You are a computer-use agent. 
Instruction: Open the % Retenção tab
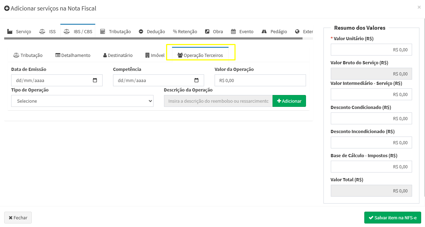tap(185, 31)
